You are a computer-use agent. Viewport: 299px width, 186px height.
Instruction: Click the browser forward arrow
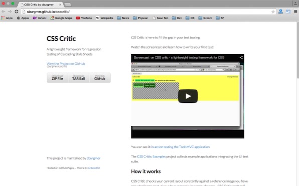pos(10,12)
